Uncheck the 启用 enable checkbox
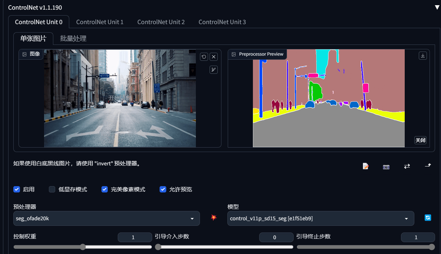This screenshot has height=254, width=441. coord(17,189)
